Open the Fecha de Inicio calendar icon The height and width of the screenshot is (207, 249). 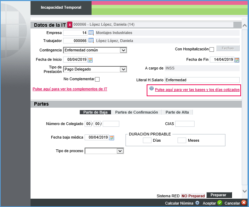pos(90,60)
